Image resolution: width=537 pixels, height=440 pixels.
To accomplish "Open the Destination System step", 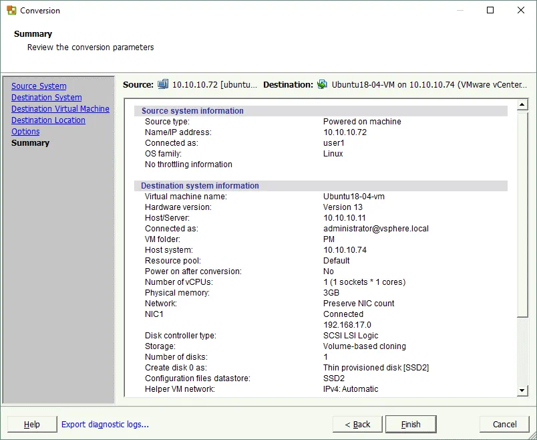I will point(46,97).
